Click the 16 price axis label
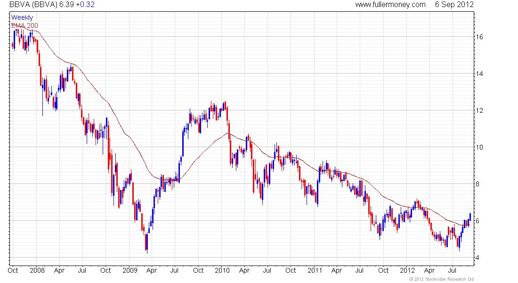518x283 pixels. (479, 37)
